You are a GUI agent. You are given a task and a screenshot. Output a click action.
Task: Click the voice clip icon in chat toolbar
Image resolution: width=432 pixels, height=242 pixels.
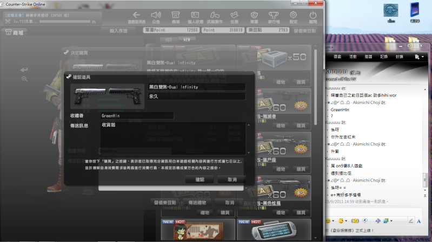[365, 220]
